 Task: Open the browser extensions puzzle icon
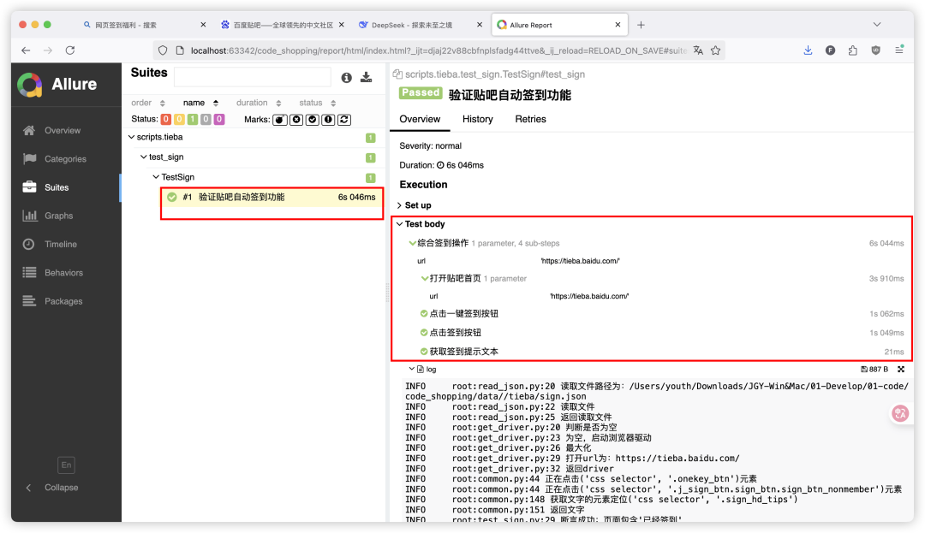pyautogui.click(x=853, y=50)
